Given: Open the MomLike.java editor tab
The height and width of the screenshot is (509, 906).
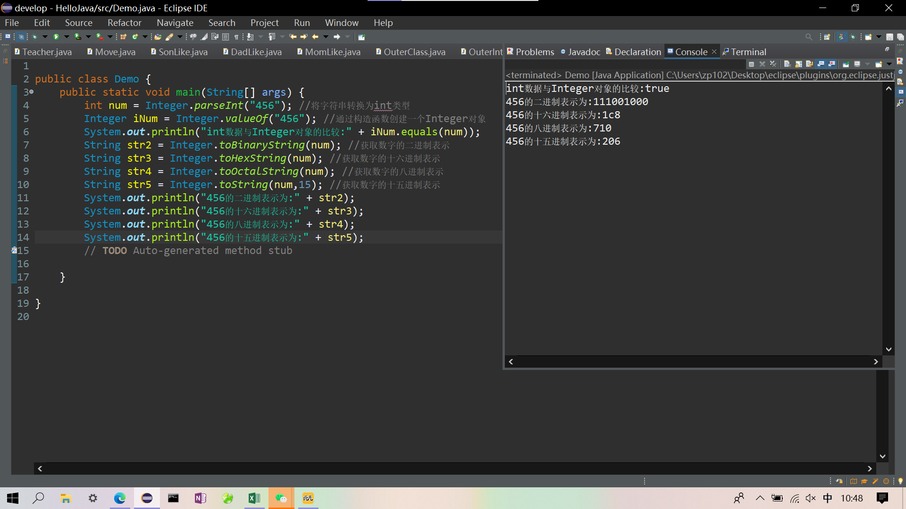Looking at the screenshot, I should (x=332, y=52).
